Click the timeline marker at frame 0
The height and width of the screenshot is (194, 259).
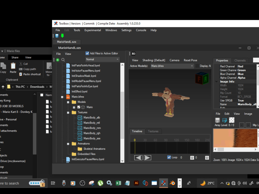[135, 140]
